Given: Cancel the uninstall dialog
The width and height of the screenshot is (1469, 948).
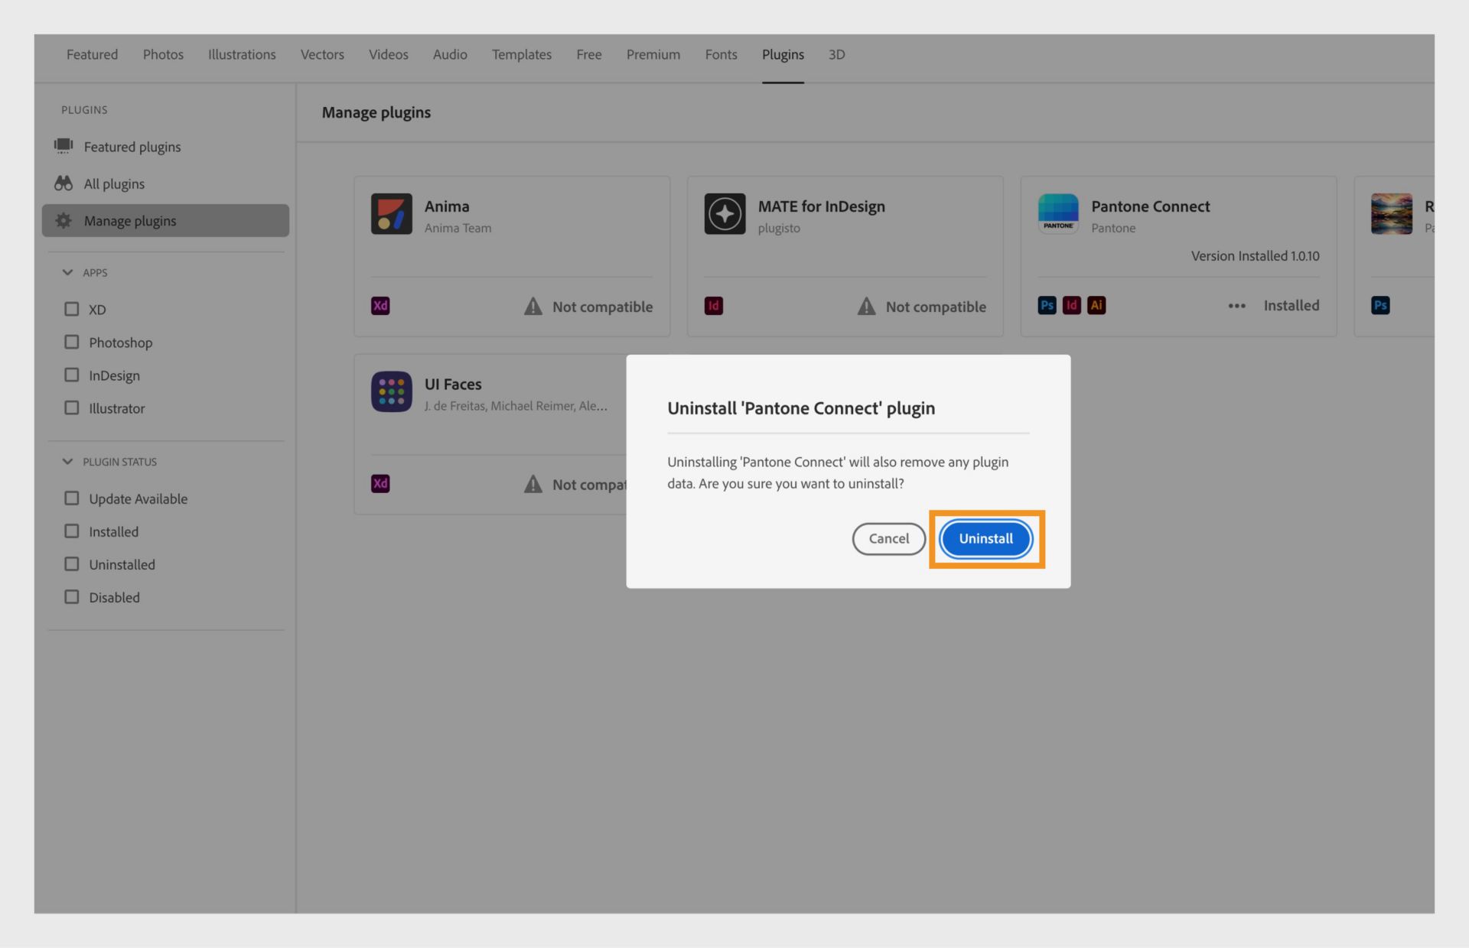Looking at the screenshot, I should 888,538.
